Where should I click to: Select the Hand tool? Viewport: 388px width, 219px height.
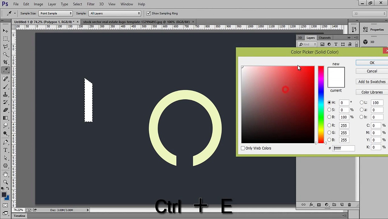coord(5,174)
